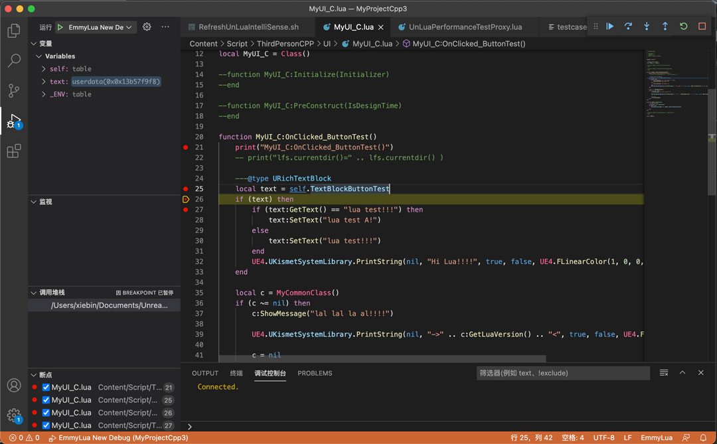Disable the breakpoint on line 25

45,400
